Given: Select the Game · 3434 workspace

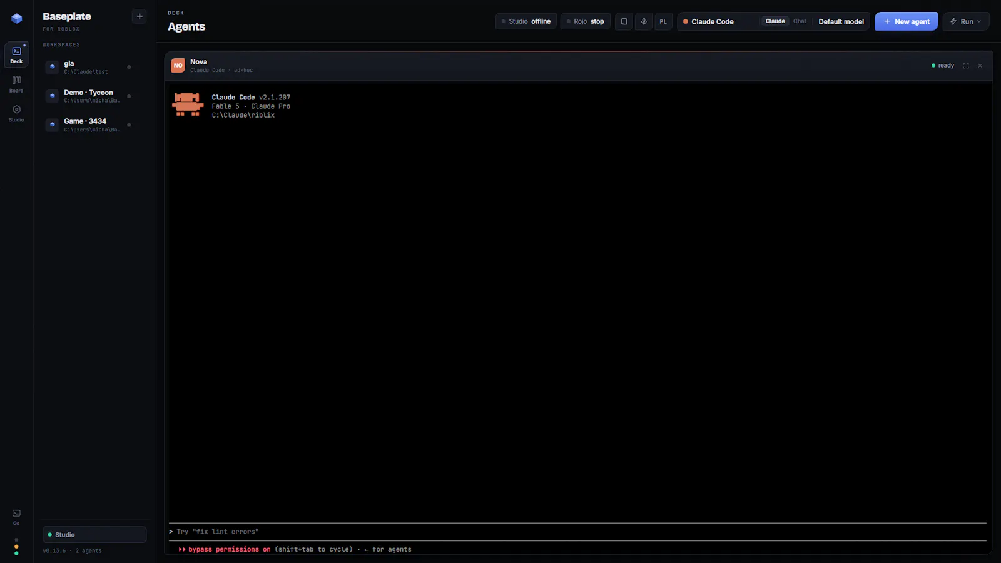Looking at the screenshot, I should point(94,124).
